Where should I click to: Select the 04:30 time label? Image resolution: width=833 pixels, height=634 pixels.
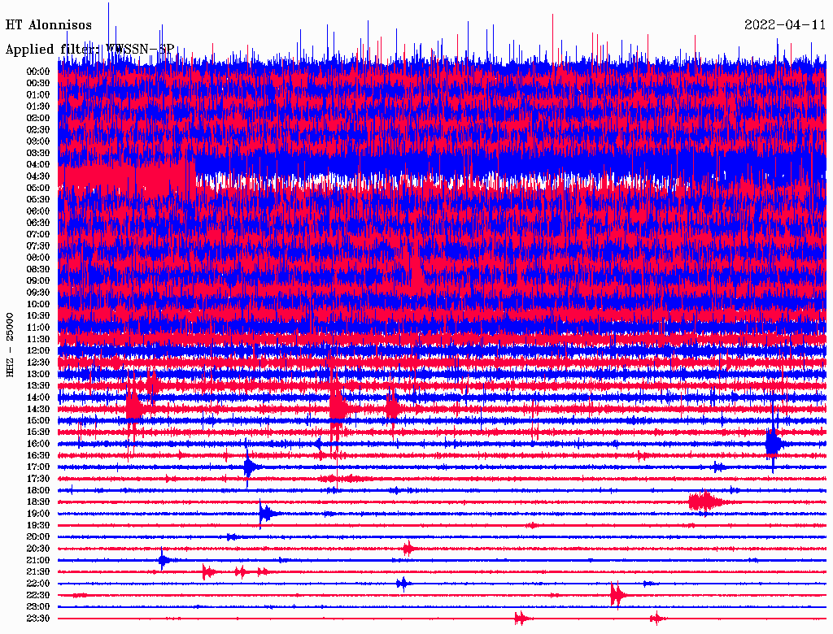[38, 176]
